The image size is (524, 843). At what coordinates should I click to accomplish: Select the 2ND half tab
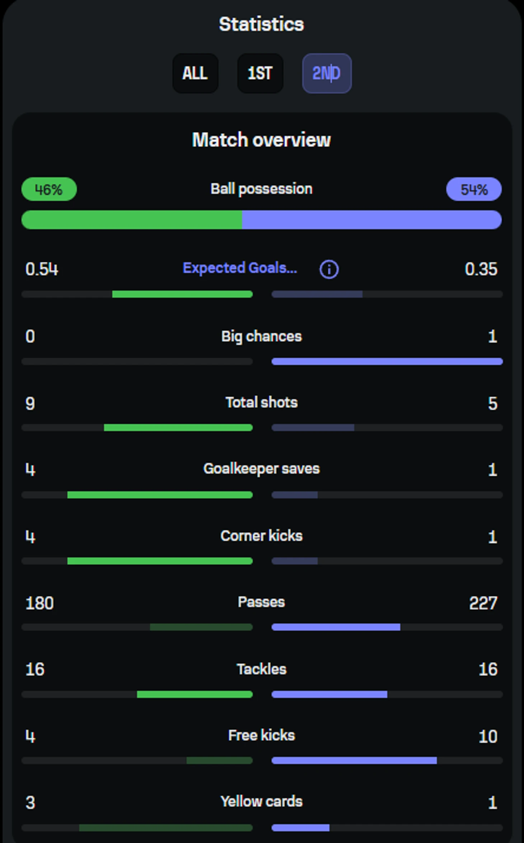click(x=327, y=73)
